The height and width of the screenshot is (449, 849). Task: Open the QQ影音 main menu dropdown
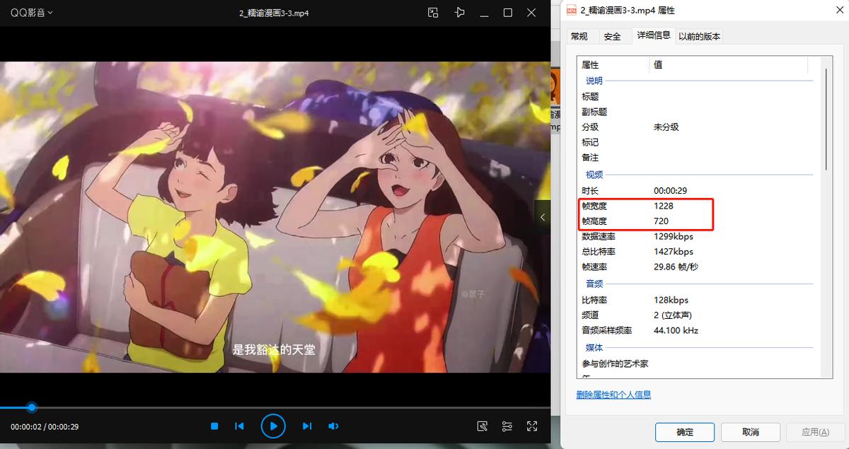31,12
